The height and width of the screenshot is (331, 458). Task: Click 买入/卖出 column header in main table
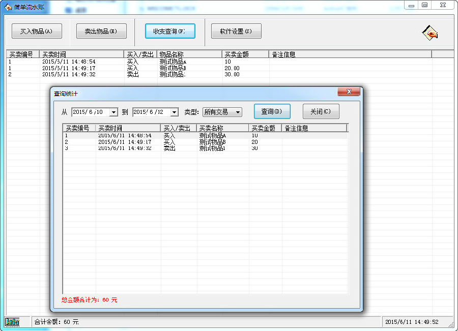140,54
